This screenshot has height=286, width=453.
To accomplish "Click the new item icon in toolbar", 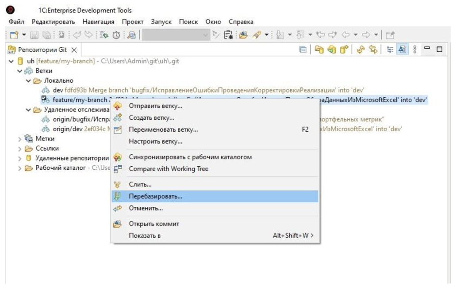I will coord(14,35).
